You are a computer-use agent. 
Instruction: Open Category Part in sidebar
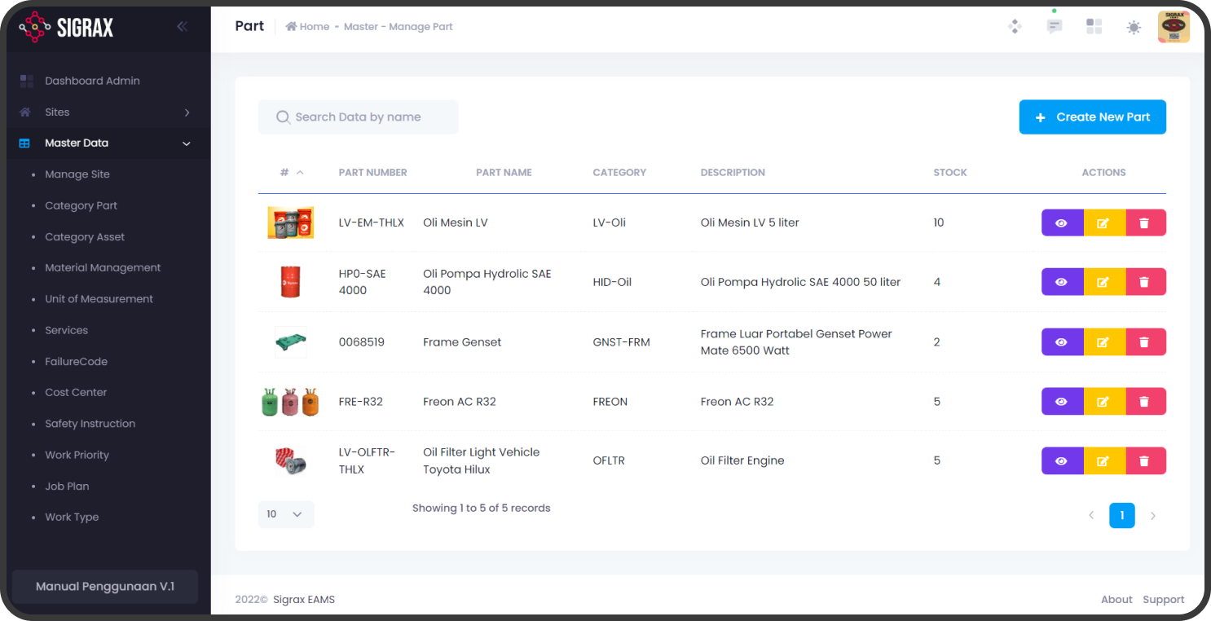pyautogui.click(x=81, y=206)
